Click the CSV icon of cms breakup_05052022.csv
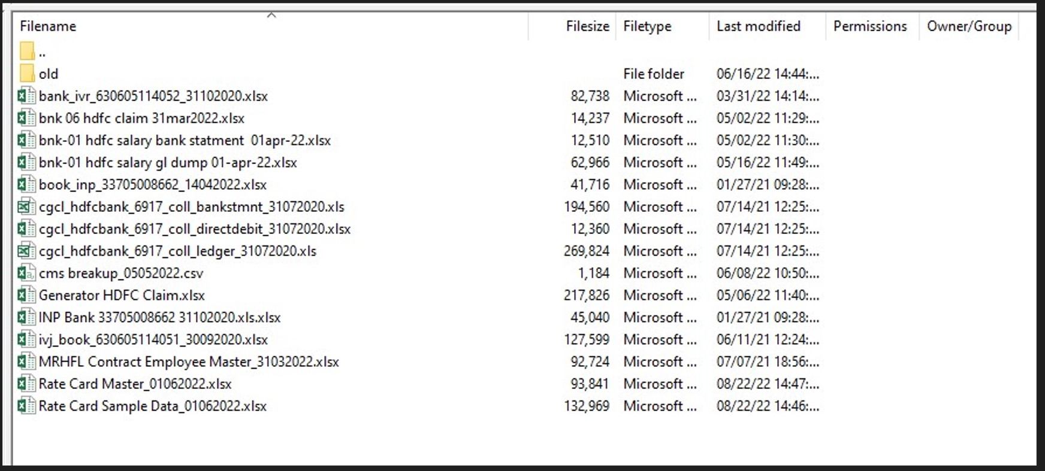 (x=26, y=273)
